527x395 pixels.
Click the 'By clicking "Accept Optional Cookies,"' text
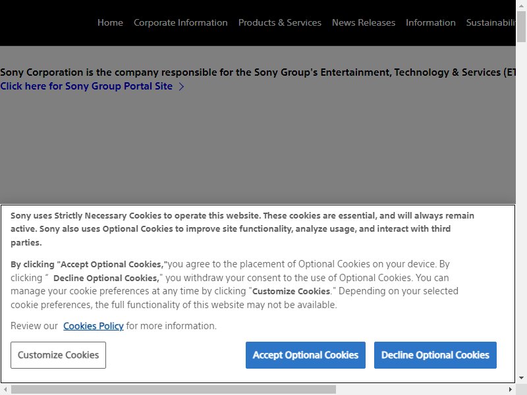tap(89, 265)
